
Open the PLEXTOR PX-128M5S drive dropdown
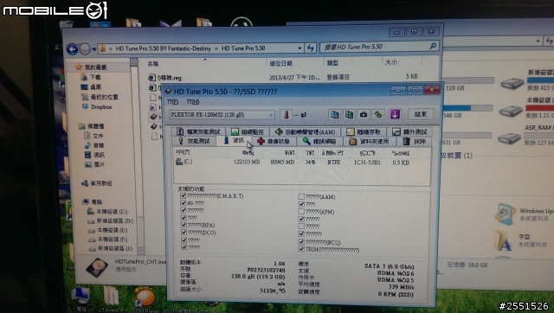tap(271, 115)
